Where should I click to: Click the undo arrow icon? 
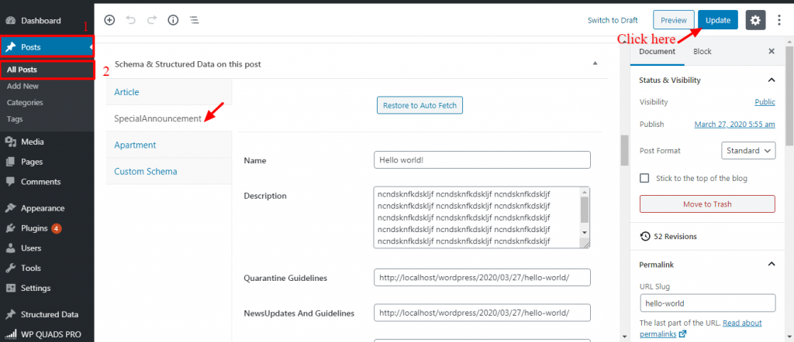[130, 20]
